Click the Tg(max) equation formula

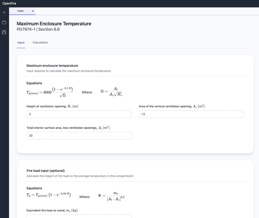pos(50,92)
